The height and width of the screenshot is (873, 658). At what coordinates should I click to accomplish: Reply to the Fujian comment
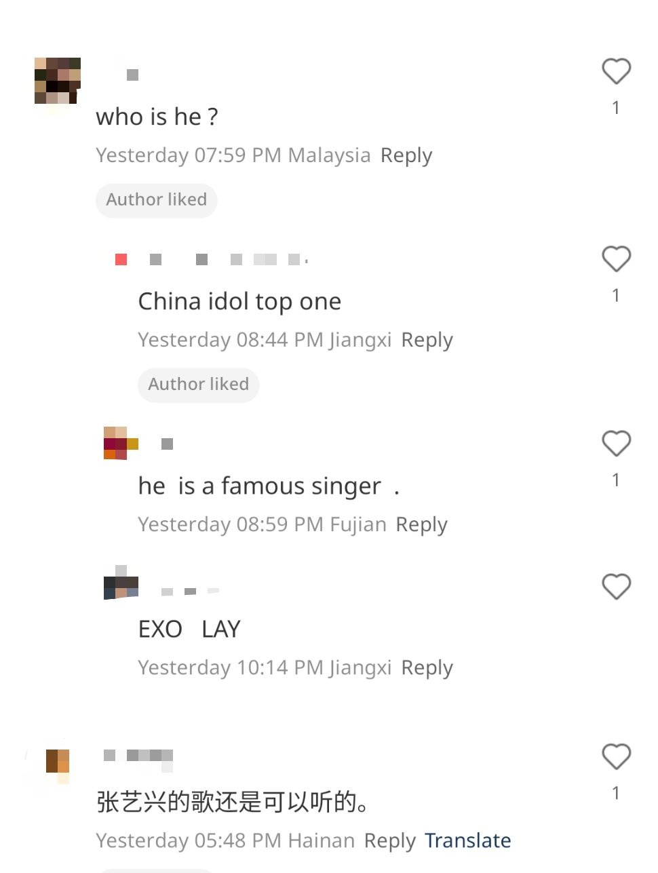(x=421, y=524)
